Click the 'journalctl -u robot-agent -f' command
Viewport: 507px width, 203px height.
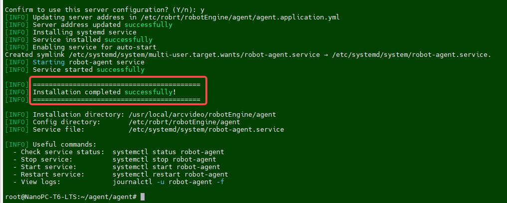(x=168, y=182)
